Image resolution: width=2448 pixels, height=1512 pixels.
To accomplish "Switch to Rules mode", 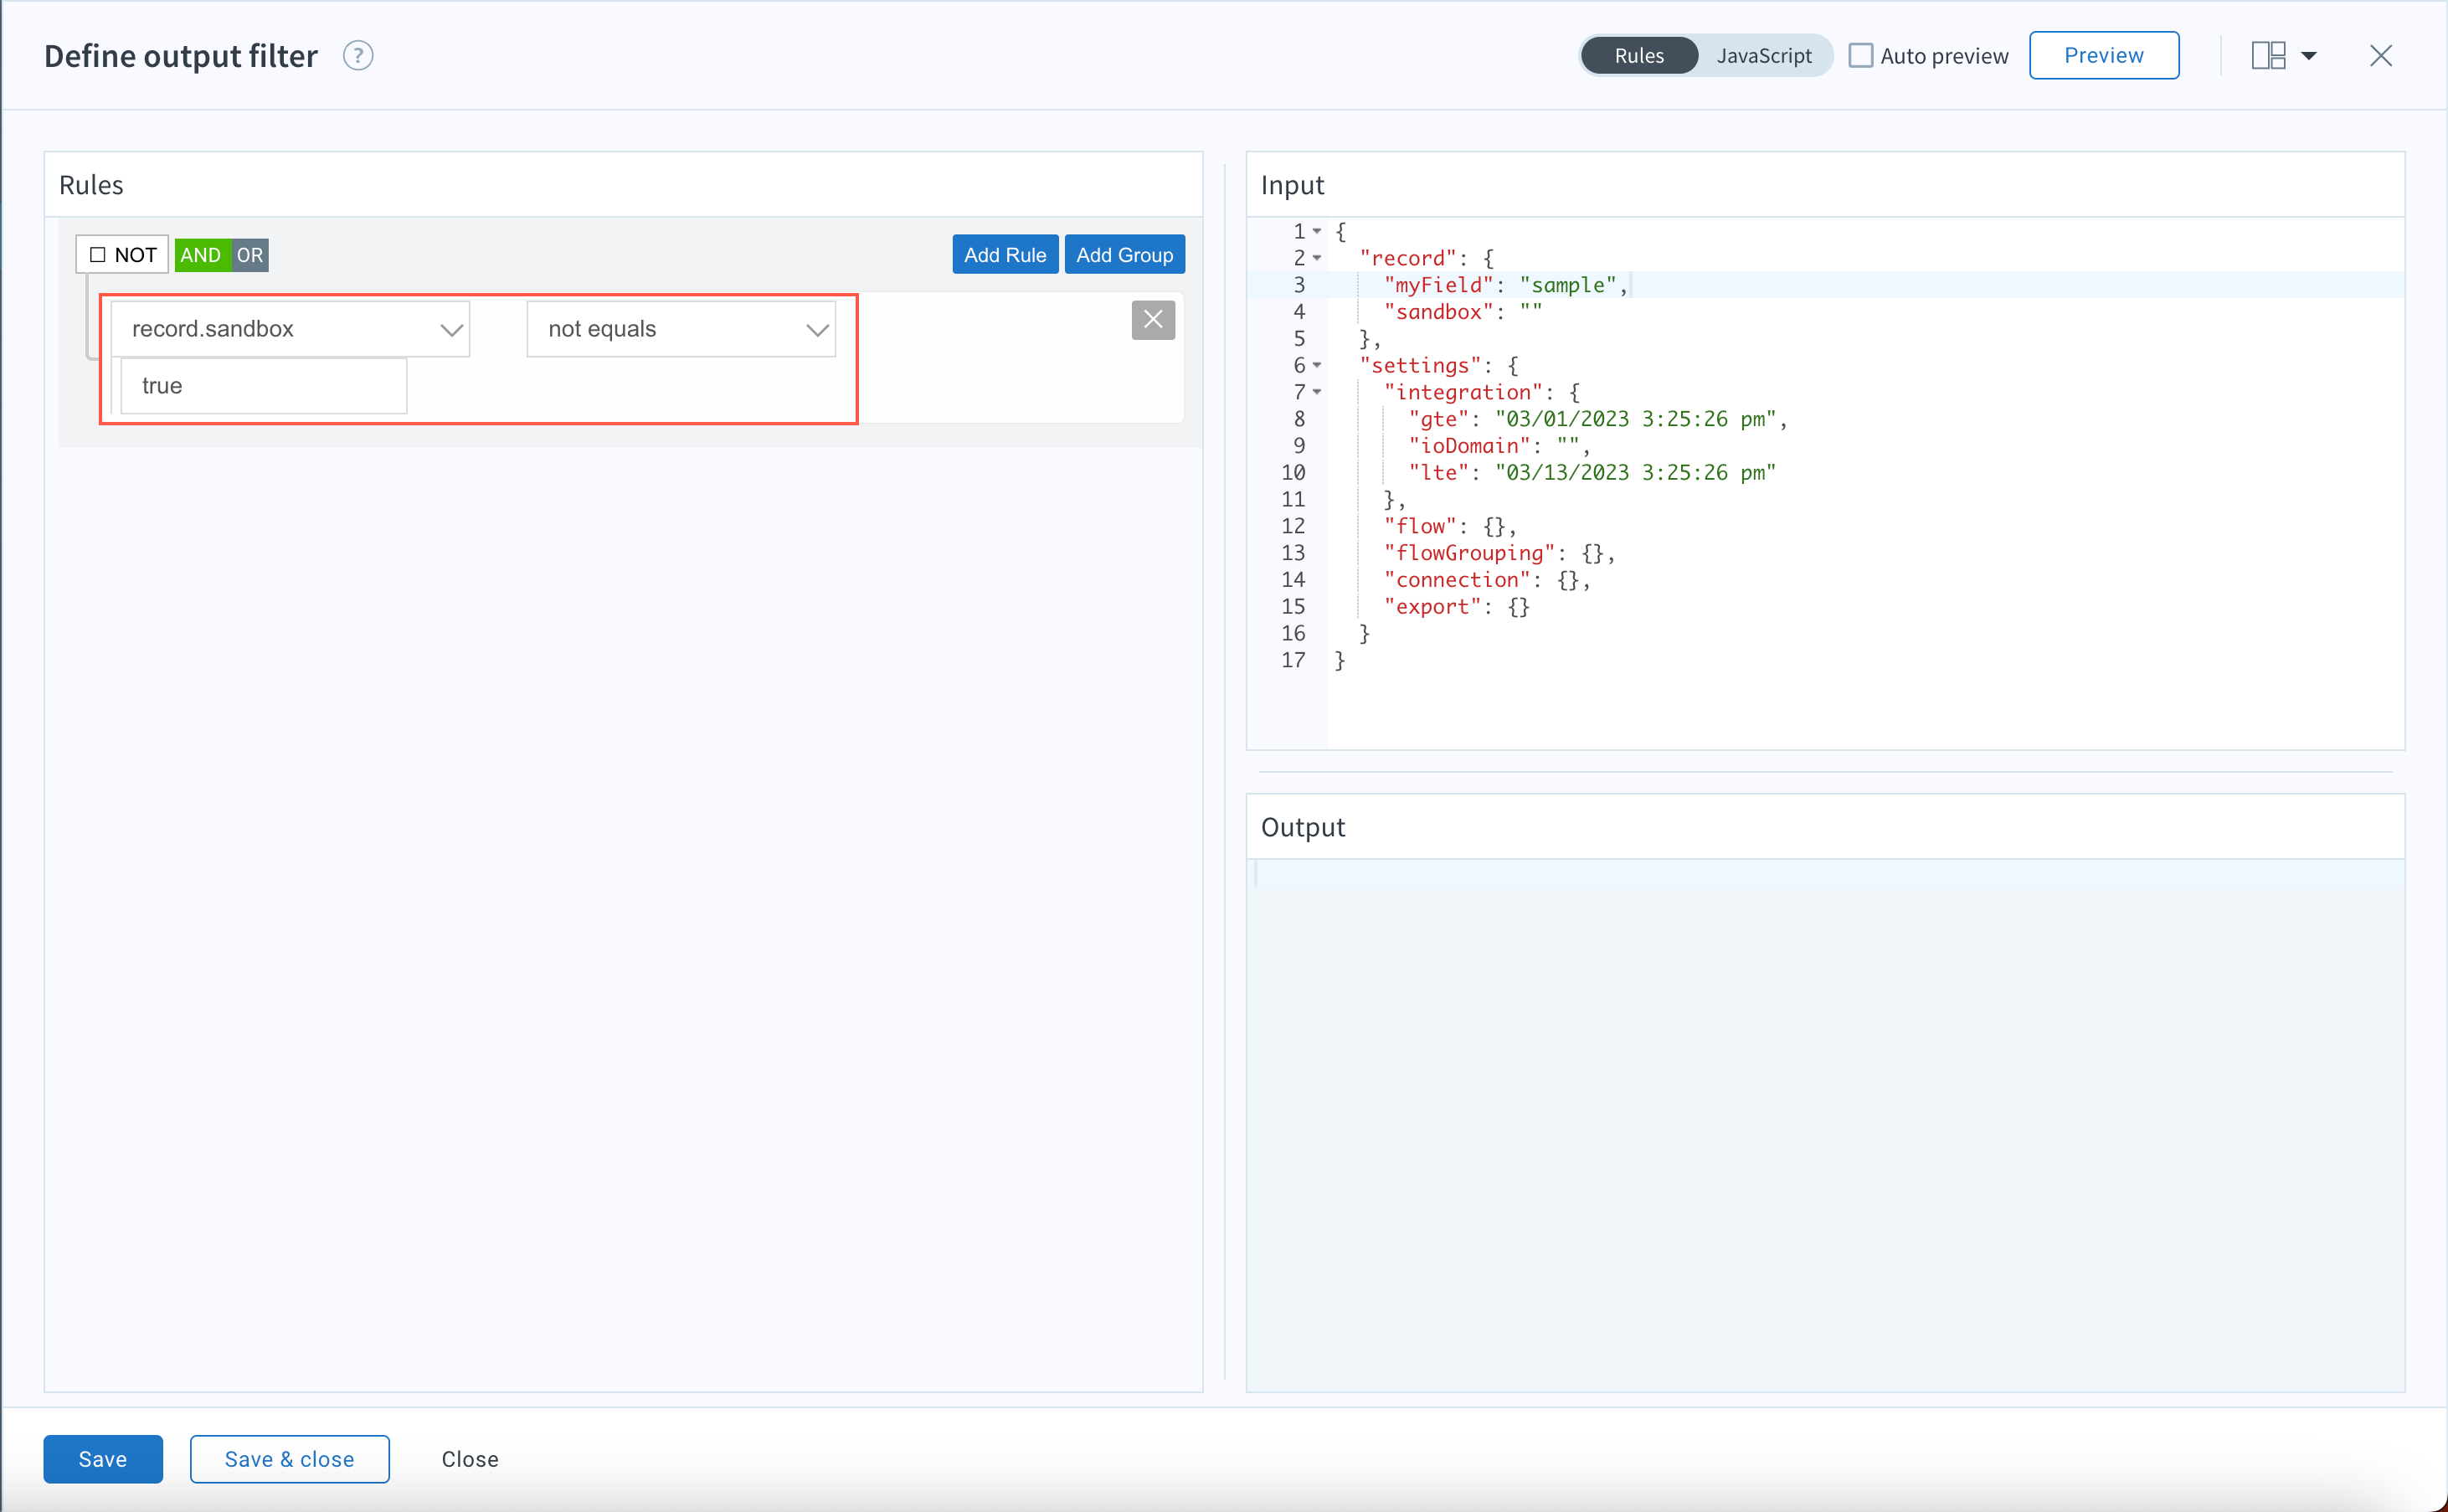I will coord(1639,55).
